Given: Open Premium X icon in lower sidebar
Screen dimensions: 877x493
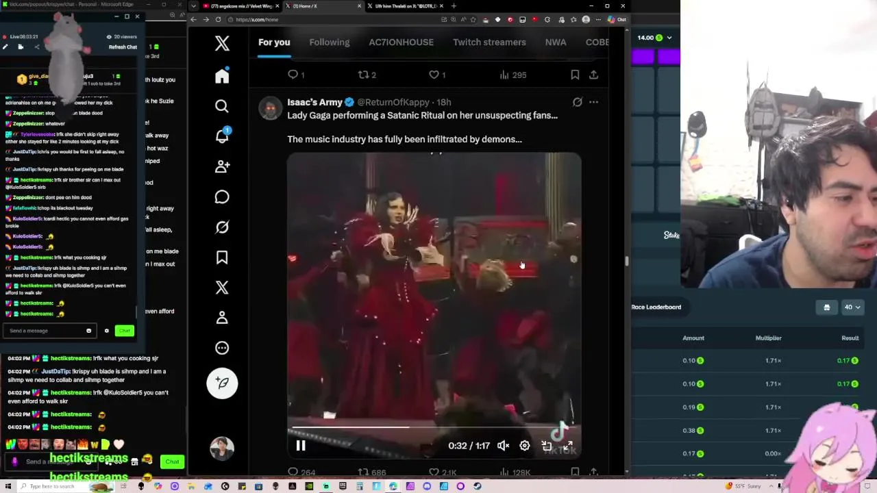Looking at the screenshot, I should (222, 288).
